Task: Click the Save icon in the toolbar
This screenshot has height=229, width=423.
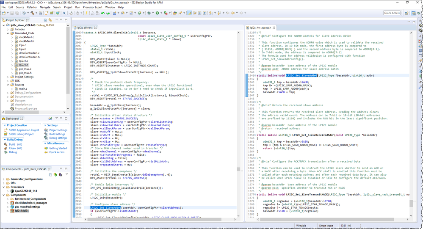Action: tap(12, 13)
